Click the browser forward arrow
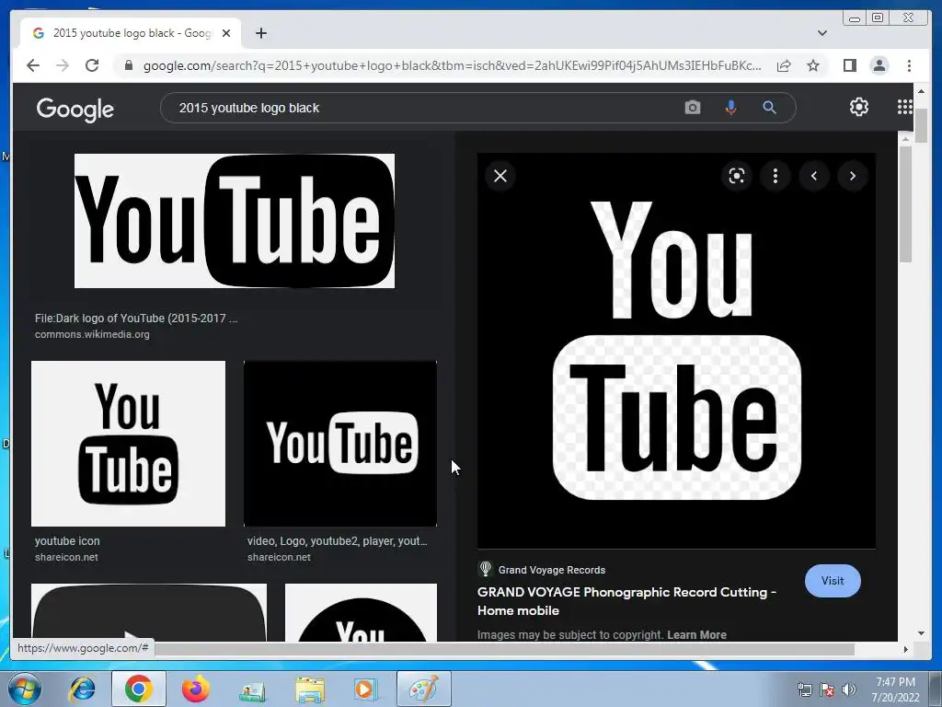Image resolution: width=942 pixels, height=707 pixels. point(63,65)
